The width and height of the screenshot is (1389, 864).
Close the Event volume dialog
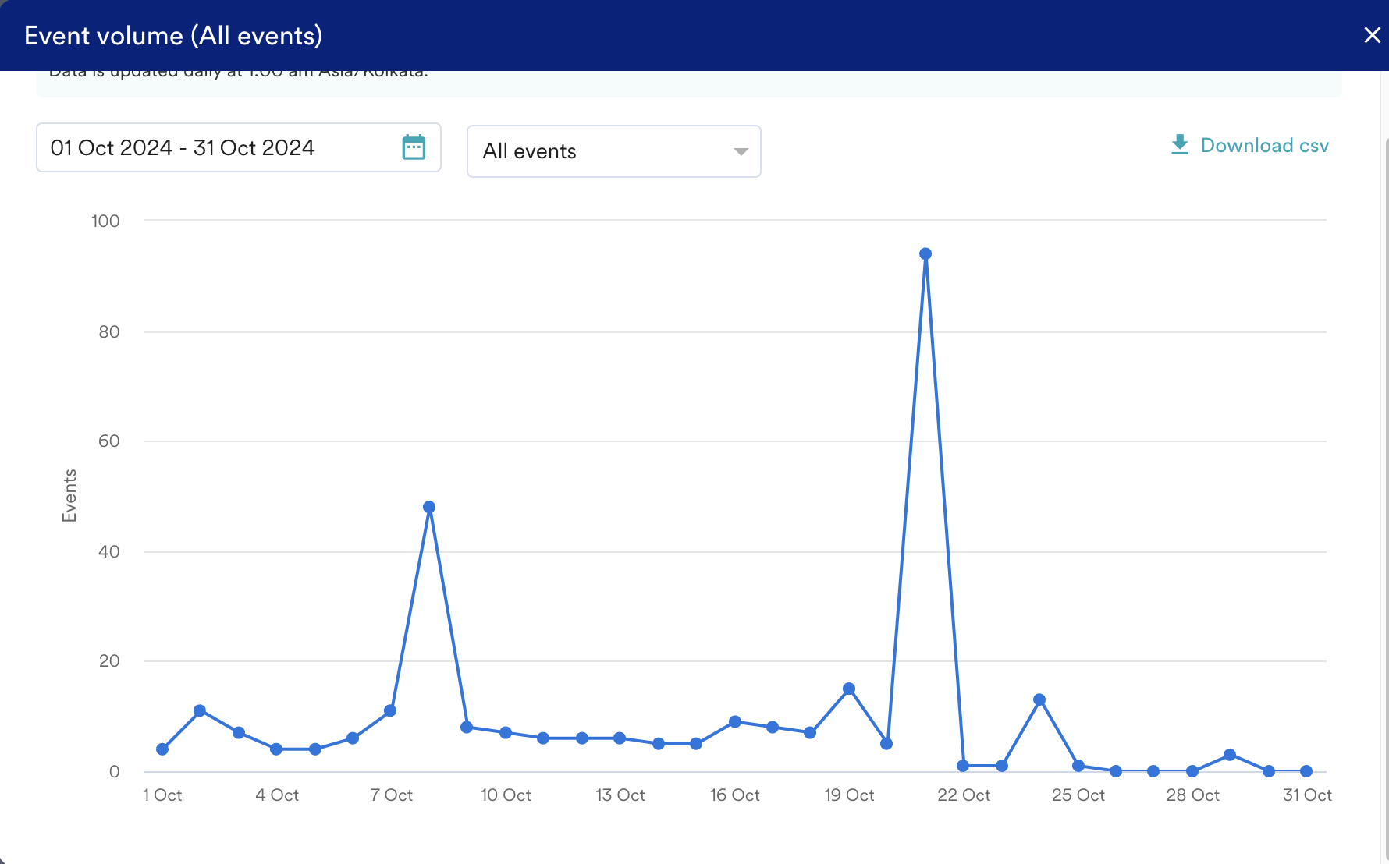[1371, 35]
